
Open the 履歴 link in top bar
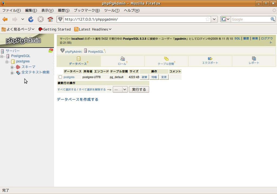pos(246,38)
